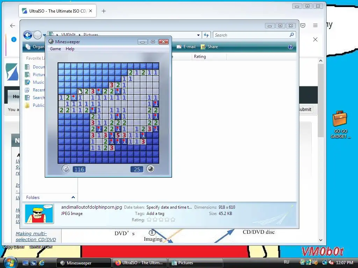This screenshot has height=268, width=358.
Task: Close the UltraISO browser tab
Action: tap(91, 11)
